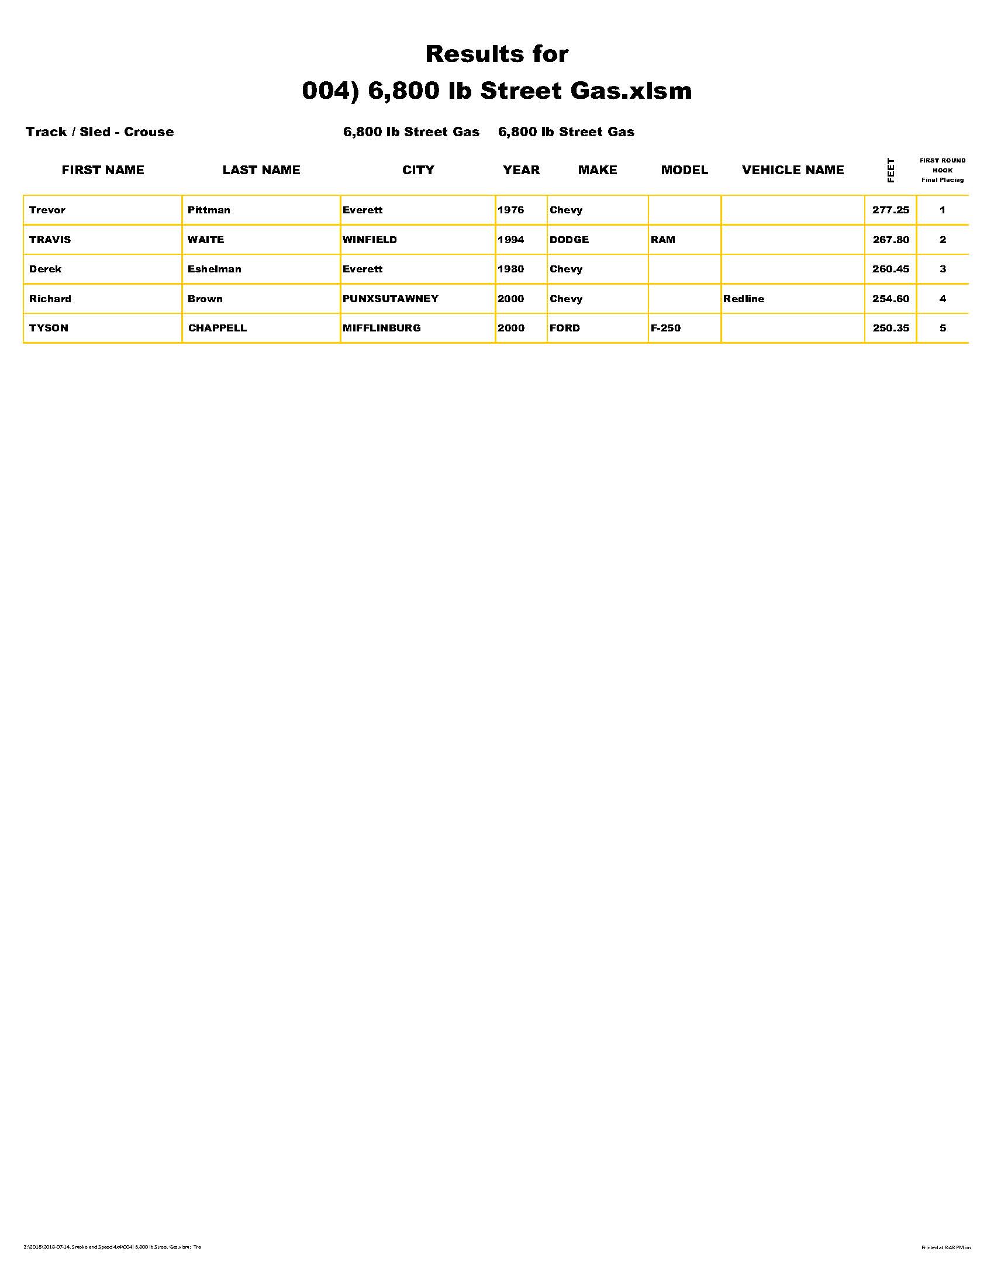Select the LAST NAME column header
Viewport: 994px width, 1286px height.
(x=261, y=170)
